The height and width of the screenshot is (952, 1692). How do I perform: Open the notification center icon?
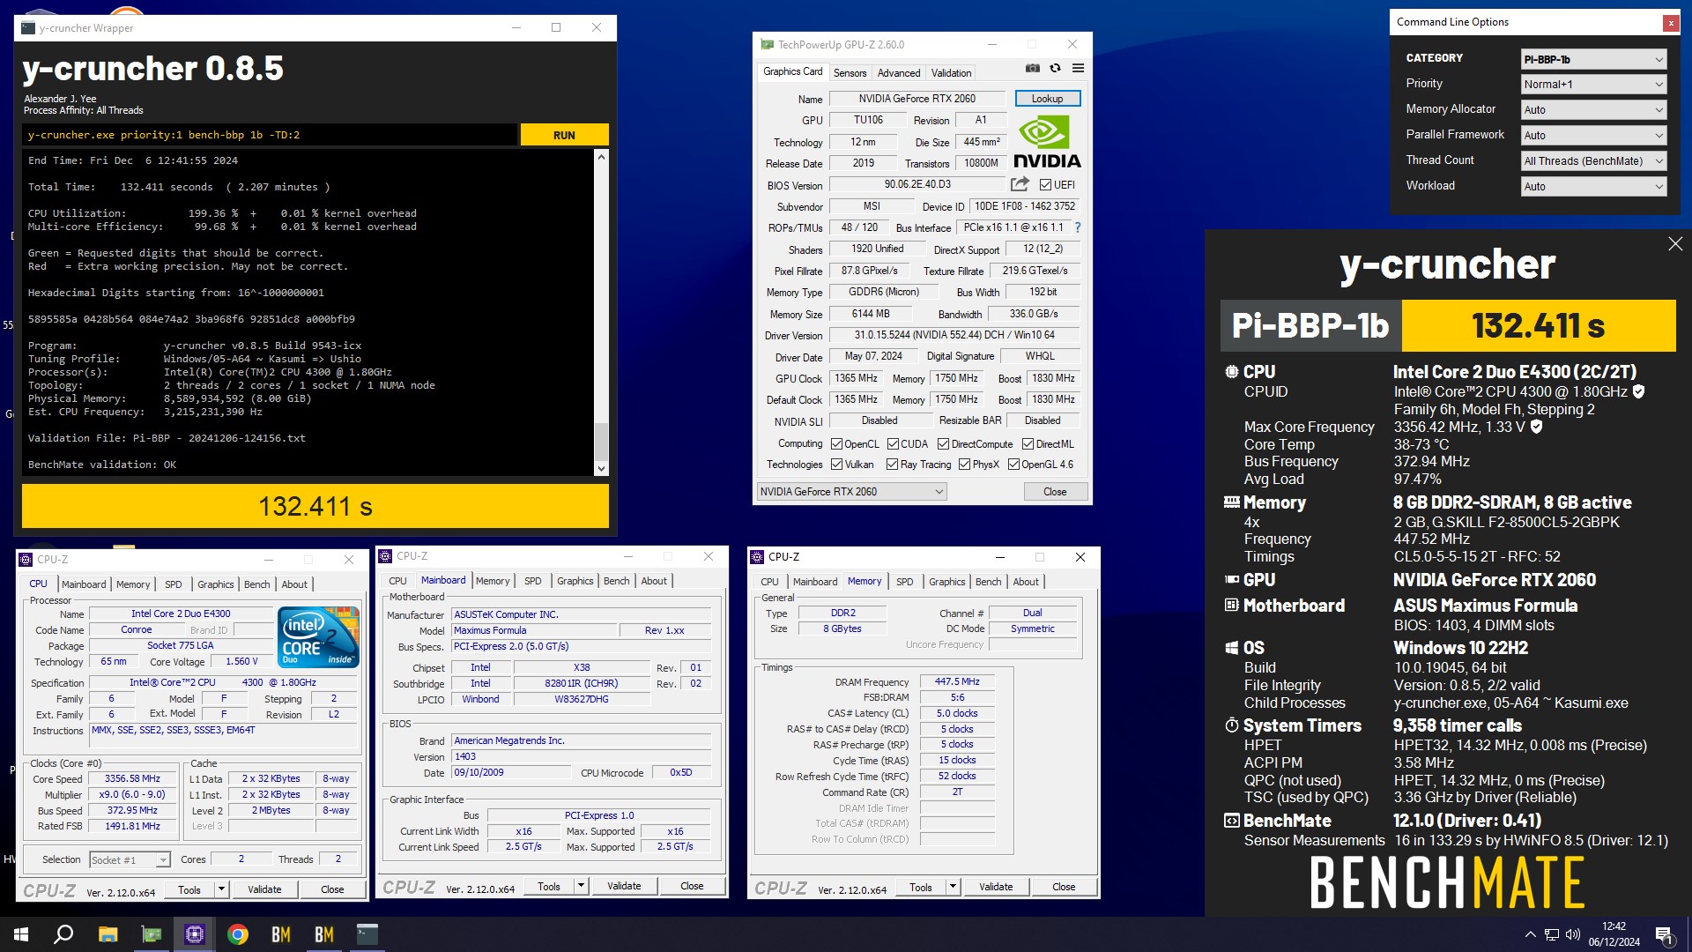[x=1665, y=935]
